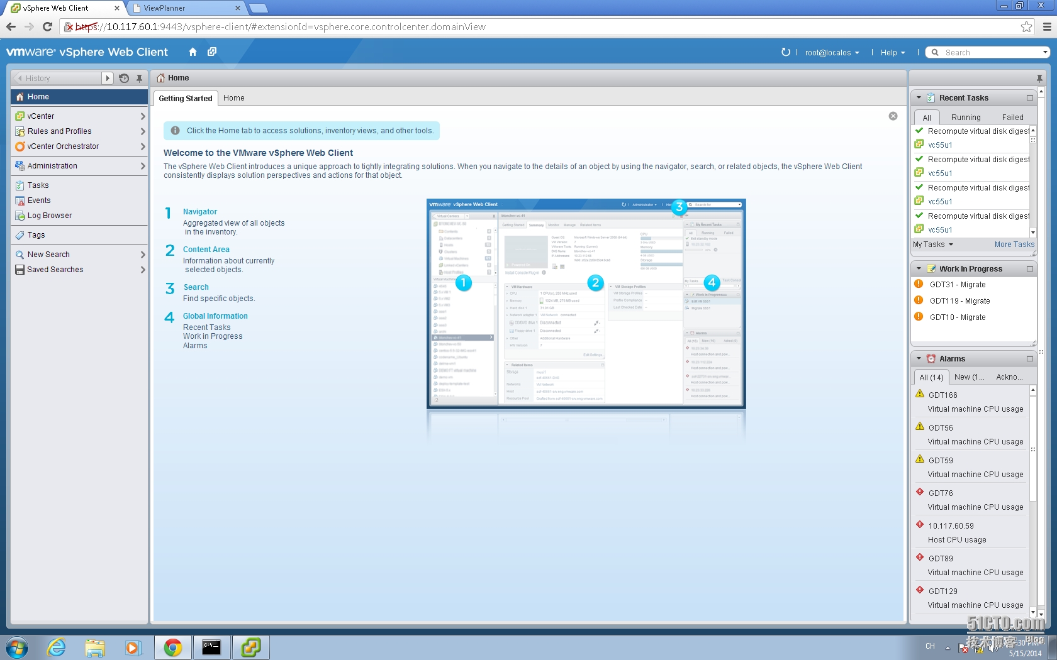Image resolution: width=1057 pixels, height=660 pixels.
Task: Click the vCenter icon in the navigator
Action: 20,116
